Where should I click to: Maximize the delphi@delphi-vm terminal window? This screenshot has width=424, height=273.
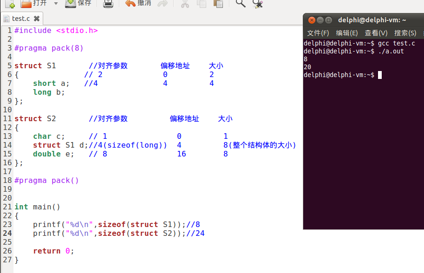click(328, 20)
